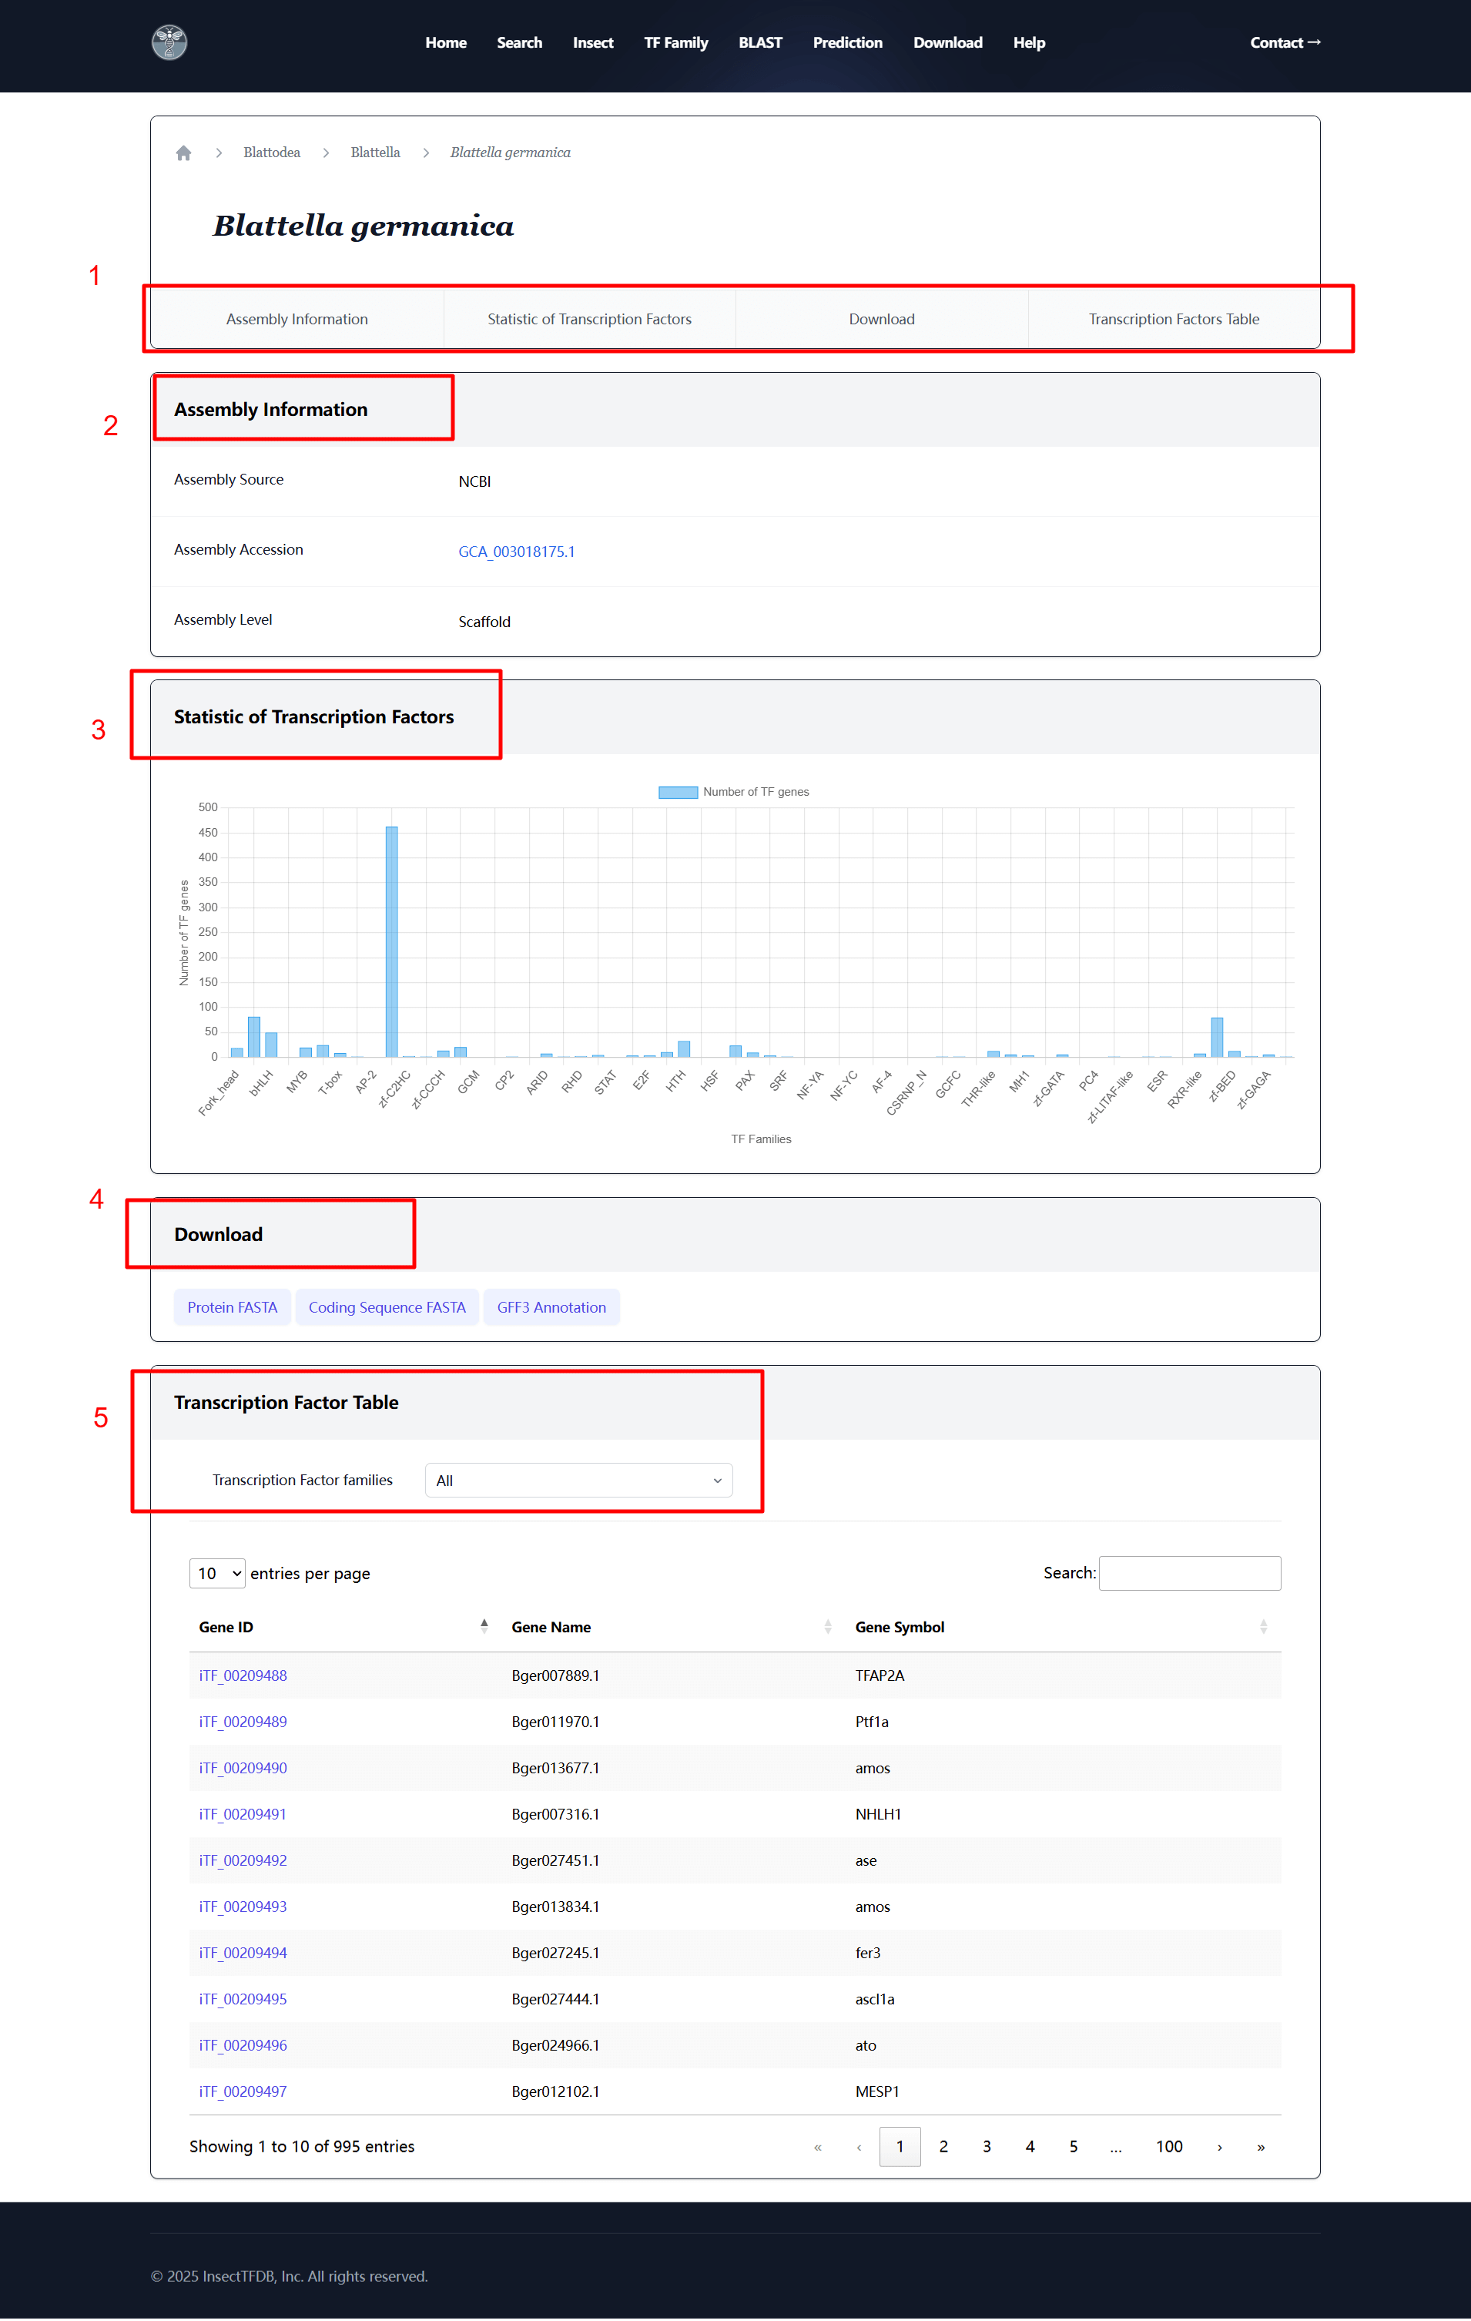This screenshot has height=2321, width=1471.
Task: Click the InsectTFDB logo icon
Action: pyautogui.click(x=169, y=42)
